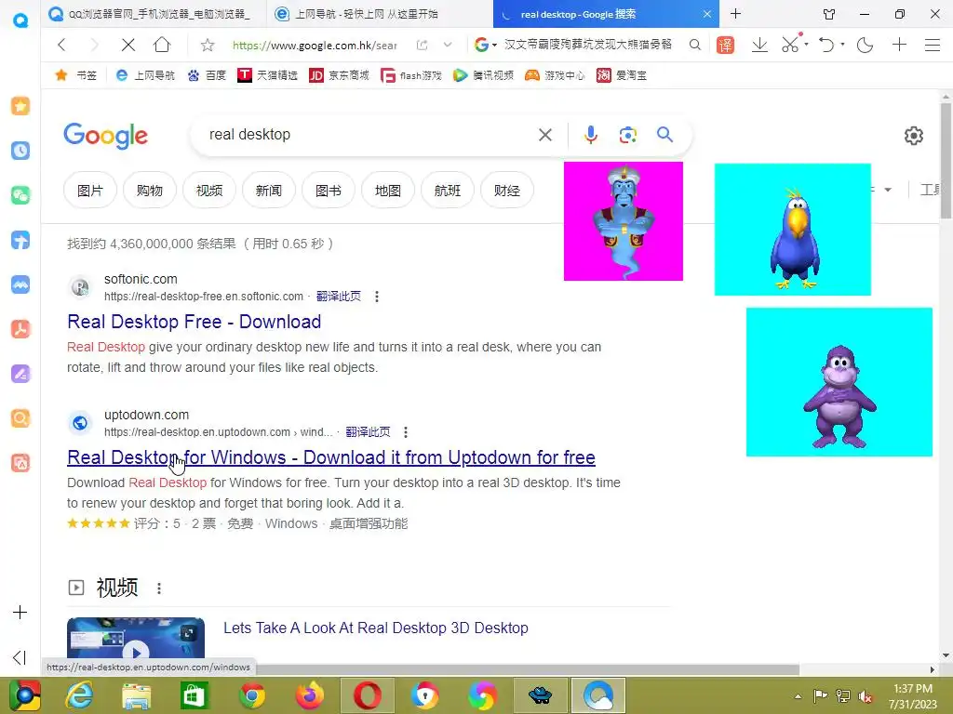The image size is (953, 714).
Task: Open a new tab with plus button
Action: click(735, 13)
